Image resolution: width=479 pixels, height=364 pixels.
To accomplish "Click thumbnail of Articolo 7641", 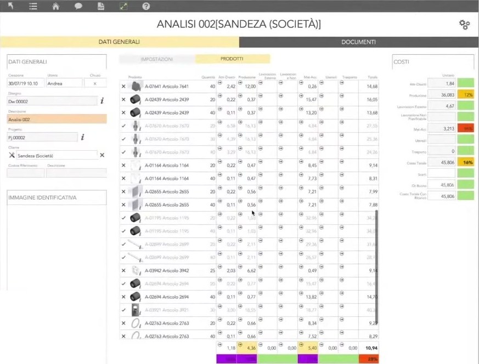I will (x=136, y=87).
